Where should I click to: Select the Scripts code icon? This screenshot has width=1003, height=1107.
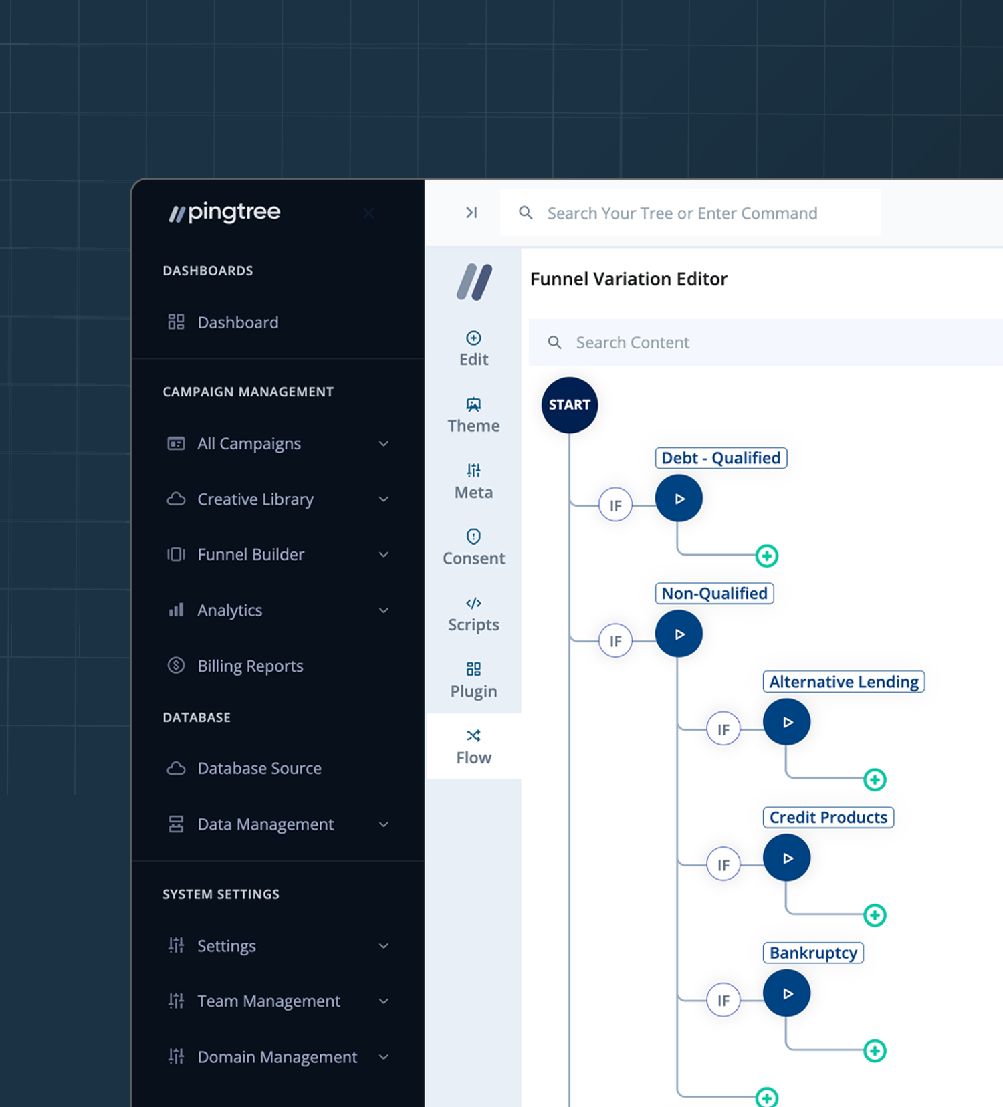pyautogui.click(x=473, y=603)
